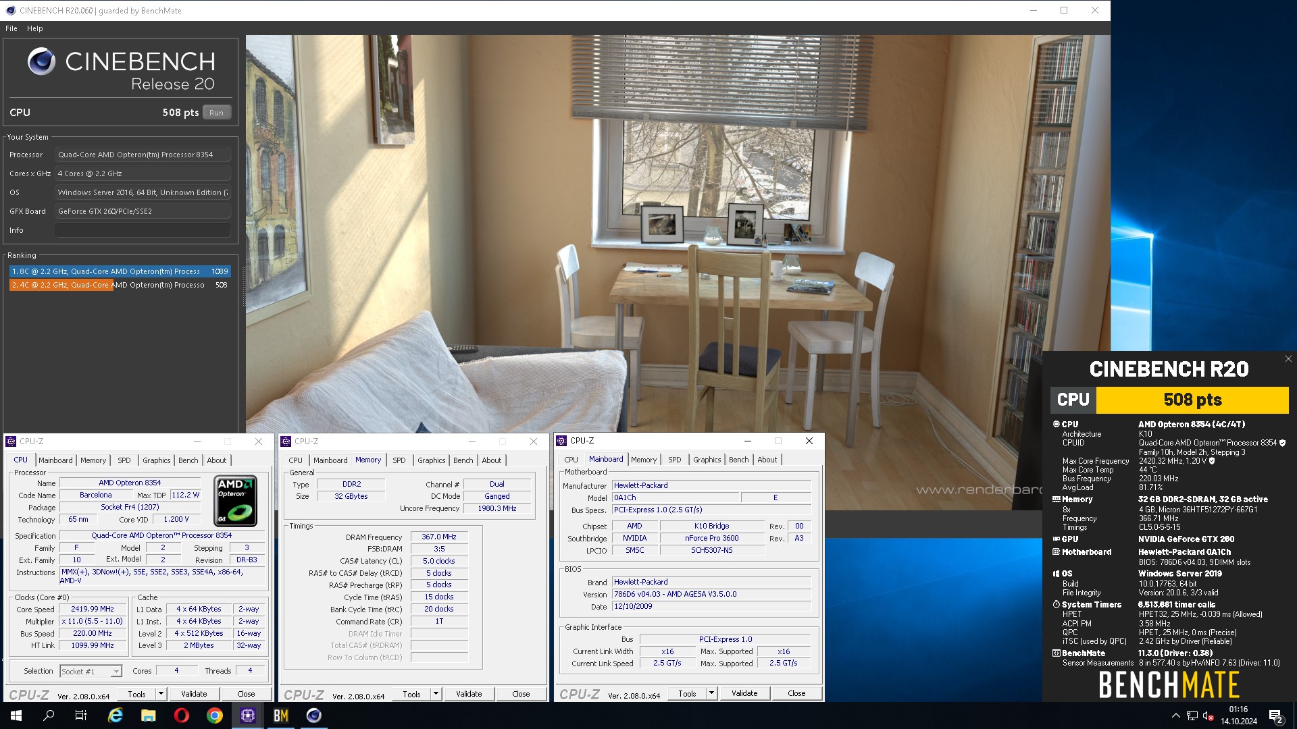Switch to CPU tab in Mainboard CPU-Z window
This screenshot has width=1297, height=729.
pos(571,460)
